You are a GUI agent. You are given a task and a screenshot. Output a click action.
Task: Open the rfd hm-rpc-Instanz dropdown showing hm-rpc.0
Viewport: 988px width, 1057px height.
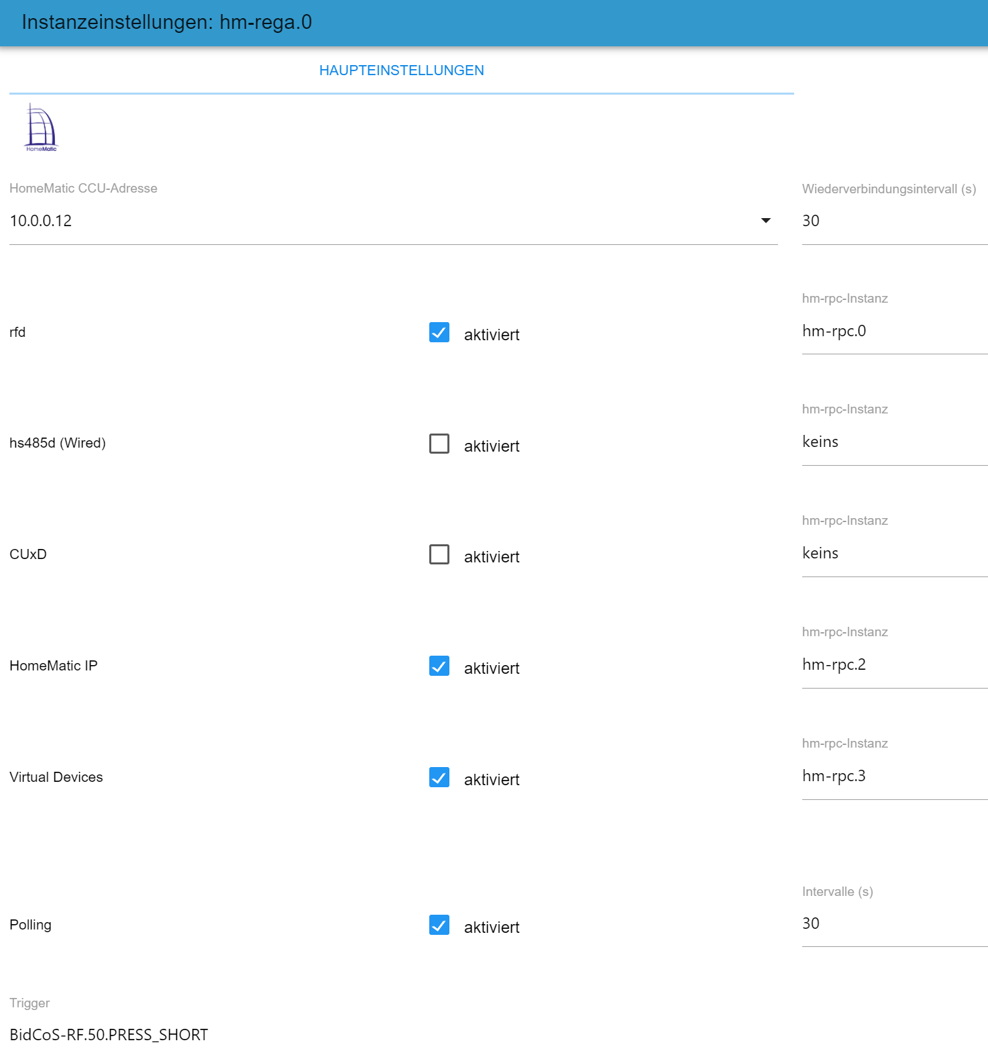pos(895,331)
